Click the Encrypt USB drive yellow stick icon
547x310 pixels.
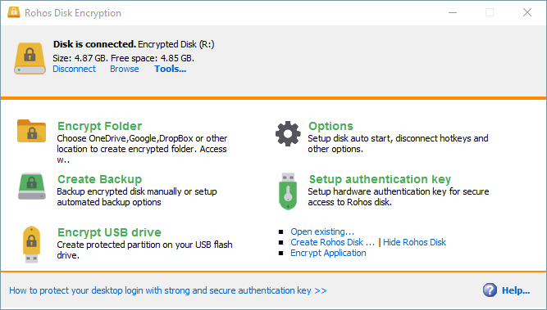click(x=31, y=245)
